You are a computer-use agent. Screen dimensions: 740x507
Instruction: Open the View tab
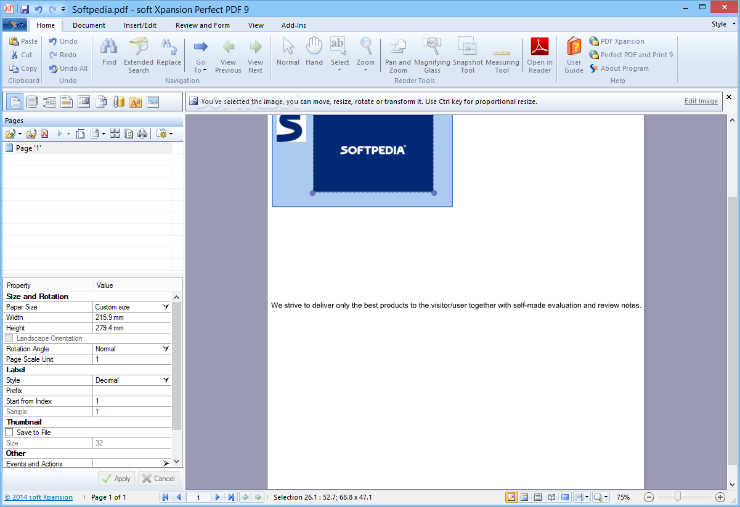256,25
